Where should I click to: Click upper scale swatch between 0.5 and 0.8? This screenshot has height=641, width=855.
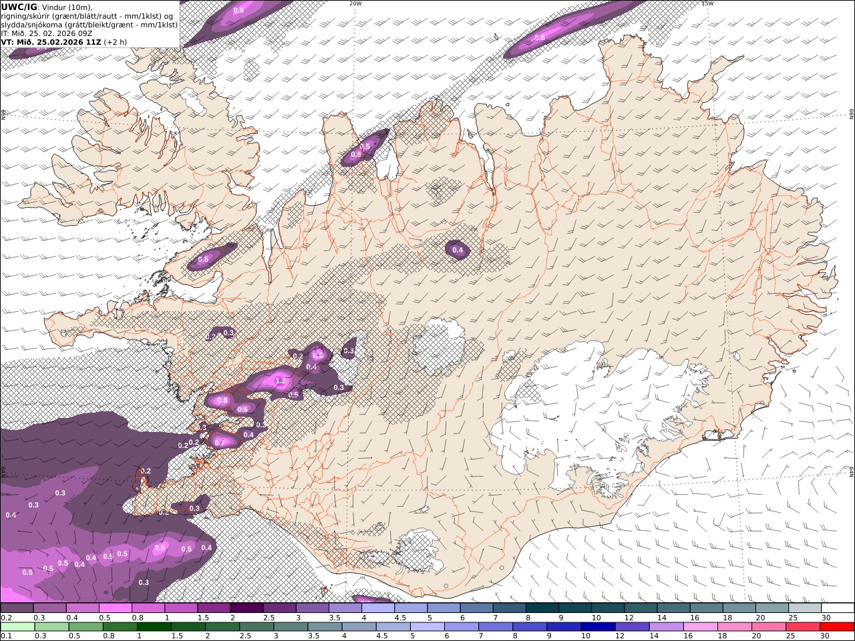(x=115, y=608)
